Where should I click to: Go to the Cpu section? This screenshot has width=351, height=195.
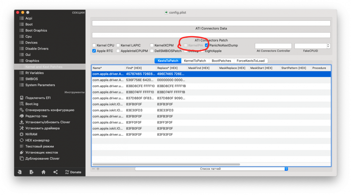[x=28, y=36]
